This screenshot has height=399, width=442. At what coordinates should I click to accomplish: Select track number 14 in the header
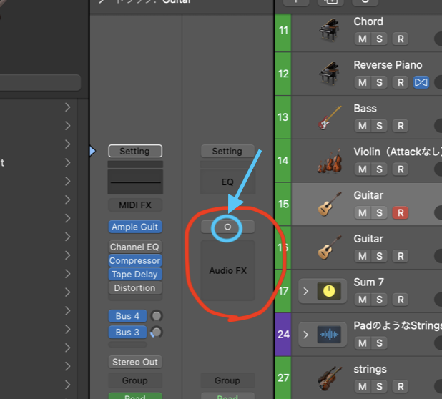click(283, 161)
